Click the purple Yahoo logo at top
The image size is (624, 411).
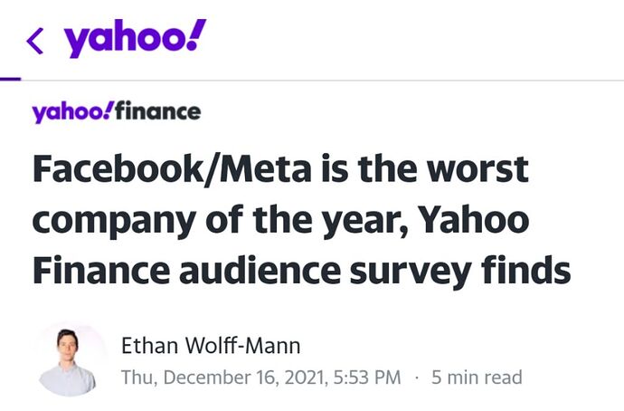click(x=135, y=38)
